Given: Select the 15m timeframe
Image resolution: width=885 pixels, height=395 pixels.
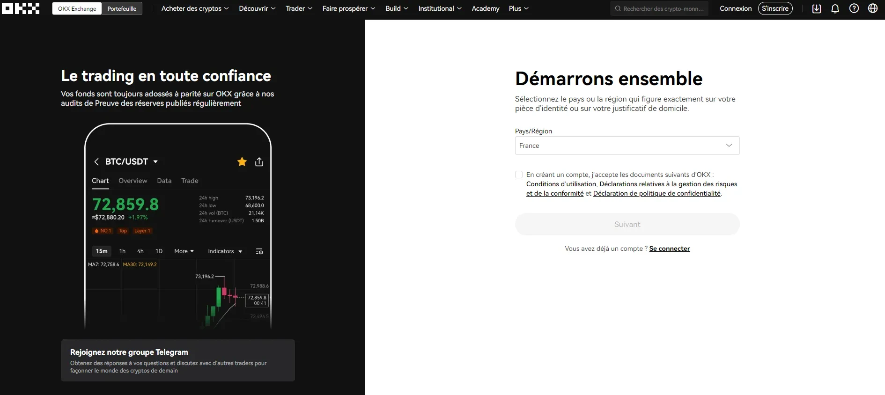Looking at the screenshot, I should coord(102,251).
